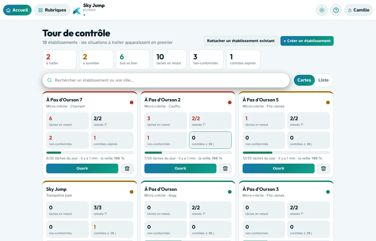This screenshot has width=376, height=241.
Task: Filter by 10 tâches en retard
Action: (170, 60)
